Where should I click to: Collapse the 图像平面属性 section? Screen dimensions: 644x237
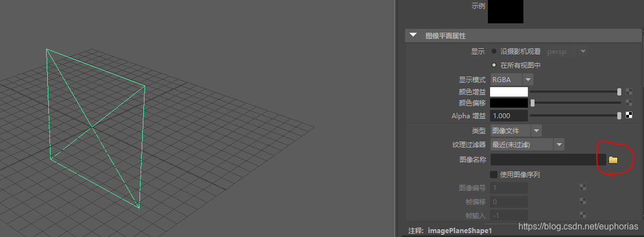click(x=413, y=36)
